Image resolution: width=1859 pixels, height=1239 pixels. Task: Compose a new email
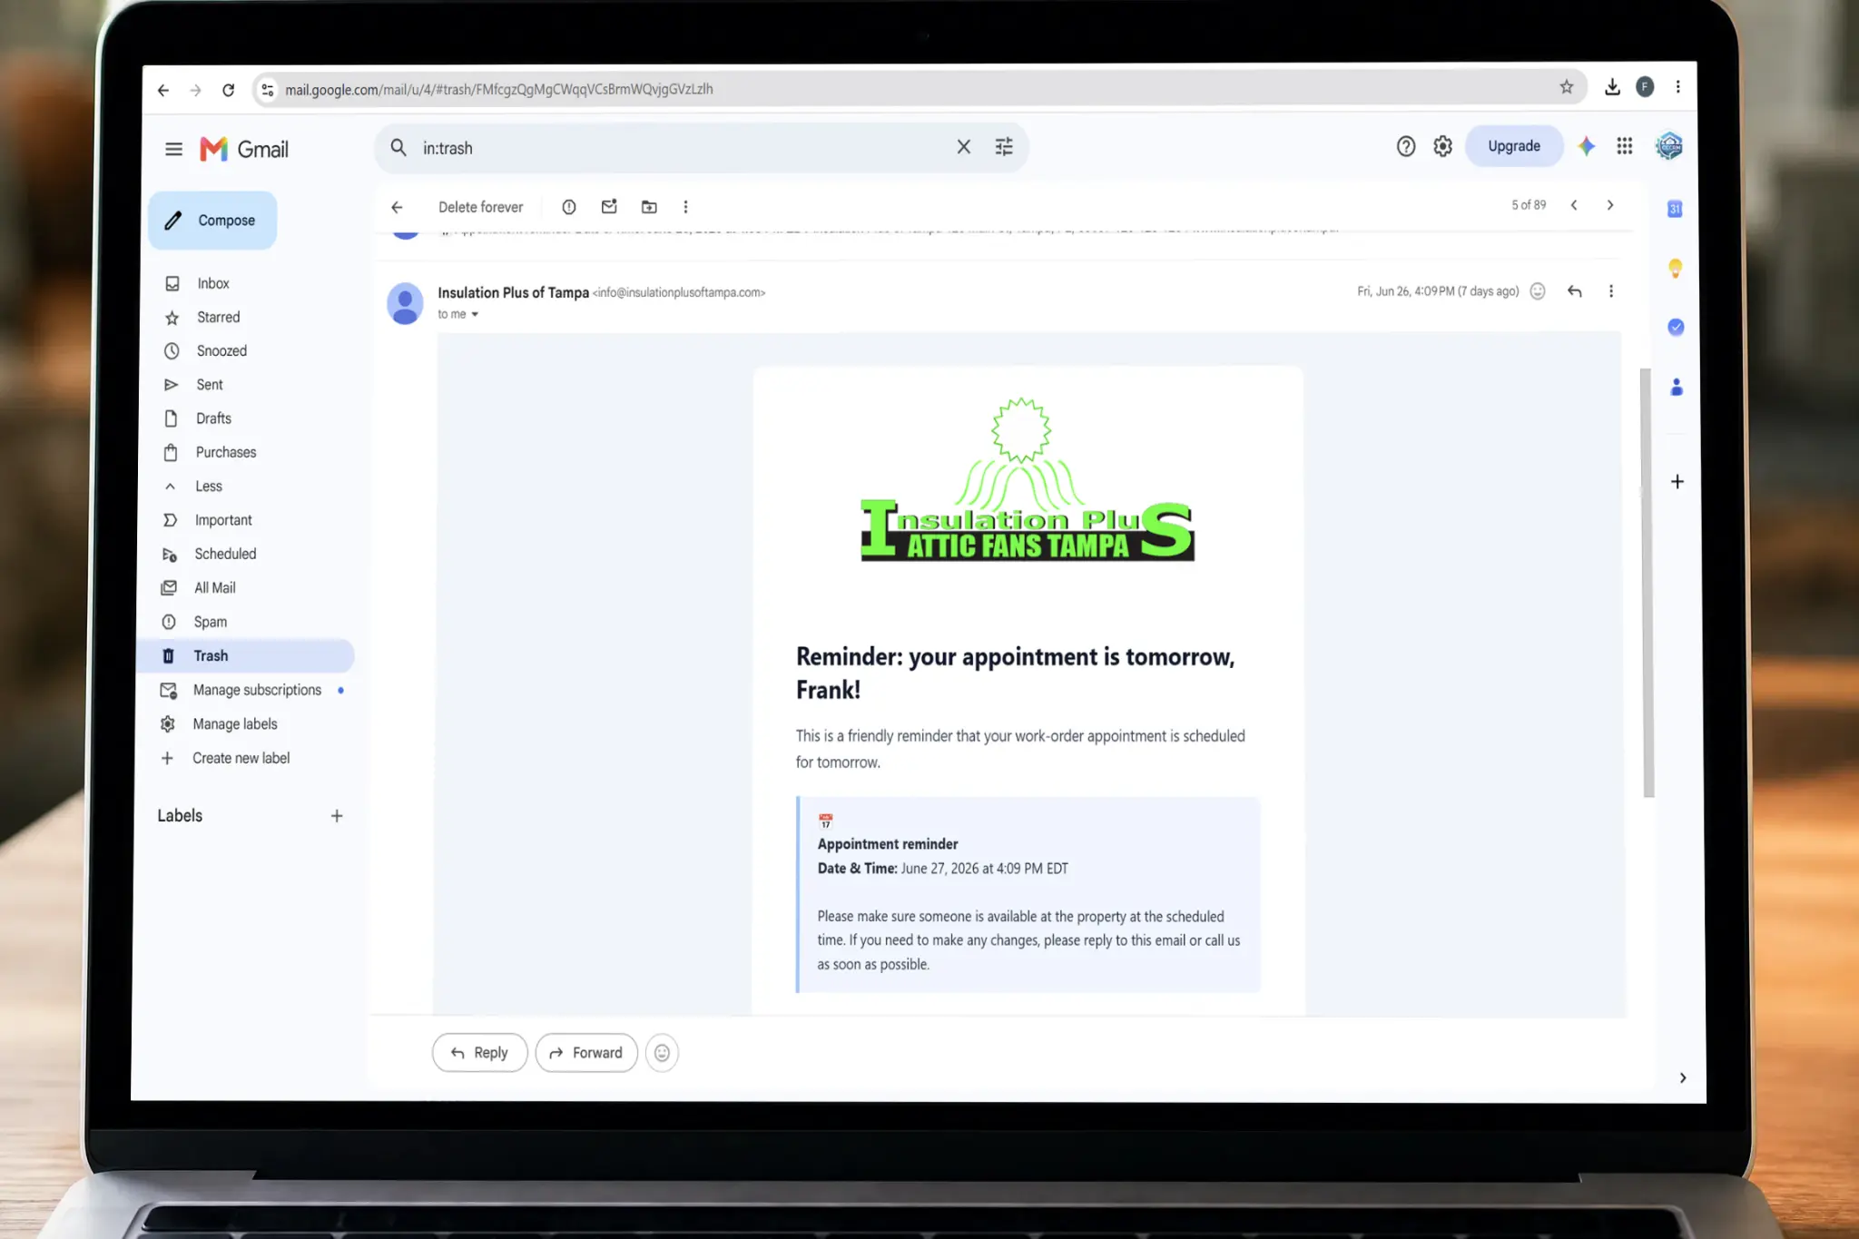[x=212, y=221]
